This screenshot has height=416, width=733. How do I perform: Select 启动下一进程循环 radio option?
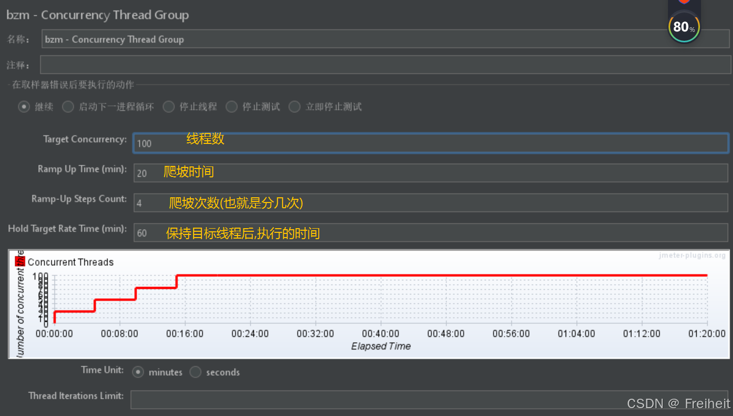(68, 107)
